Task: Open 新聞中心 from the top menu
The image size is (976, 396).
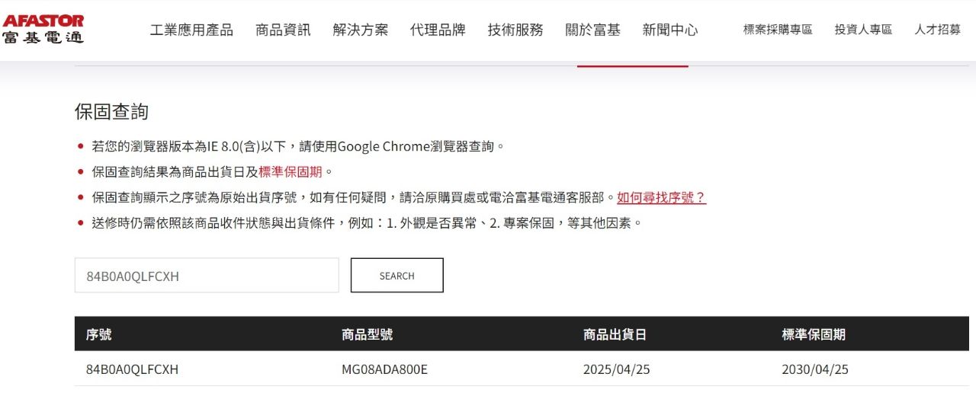Action: (670, 30)
